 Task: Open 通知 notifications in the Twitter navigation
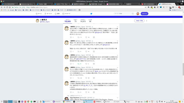(57, 14)
